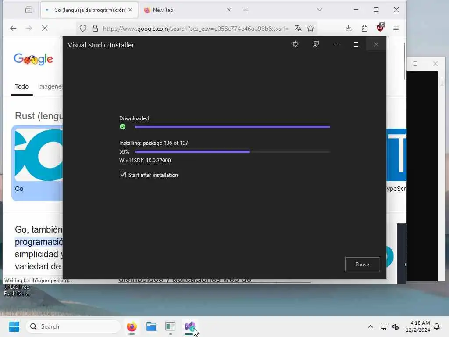The height and width of the screenshot is (337, 449).
Task: Switch to the New Tab browser tab
Action: tap(186, 10)
